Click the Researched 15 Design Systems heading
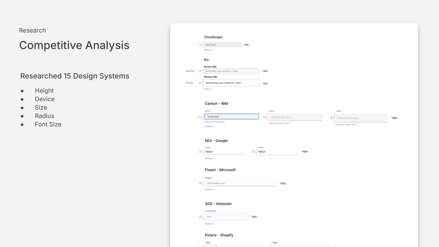Viewport: 439px width, 247px height. (x=75, y=76)
